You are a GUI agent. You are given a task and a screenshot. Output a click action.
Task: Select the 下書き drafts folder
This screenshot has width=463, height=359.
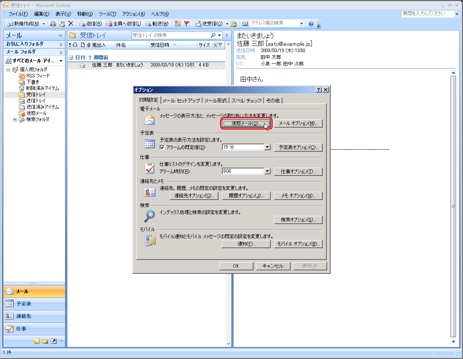click(29, 82)
